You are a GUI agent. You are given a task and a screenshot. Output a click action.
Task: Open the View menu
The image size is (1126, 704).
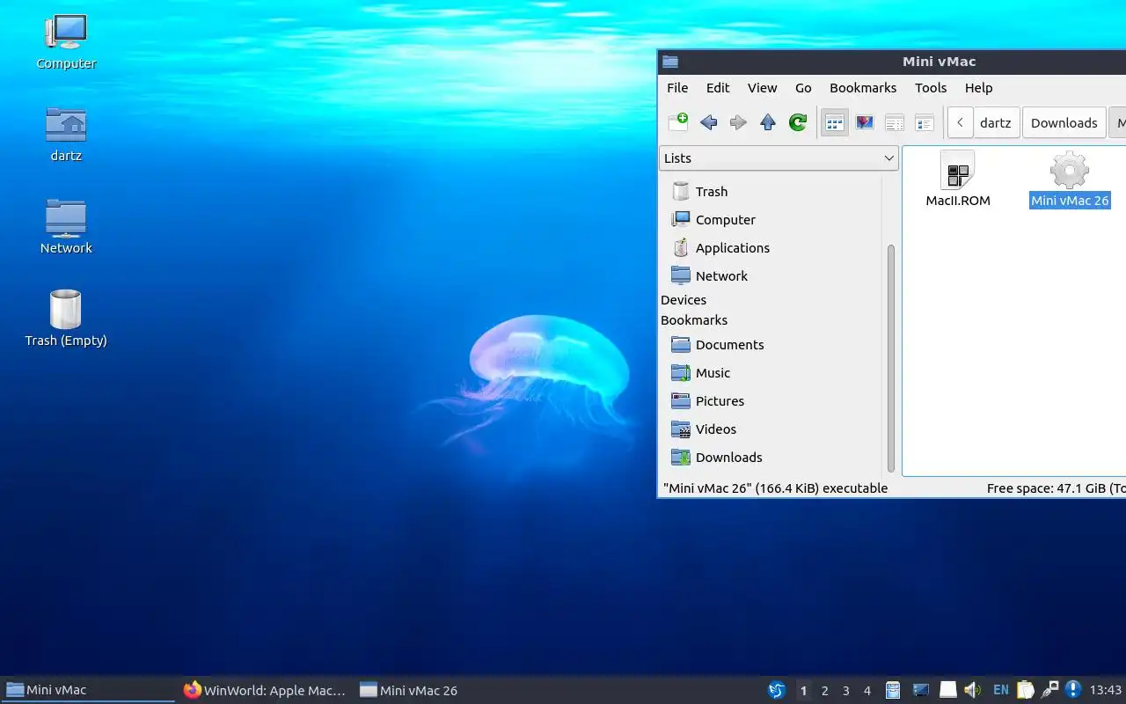coord(763,88)
